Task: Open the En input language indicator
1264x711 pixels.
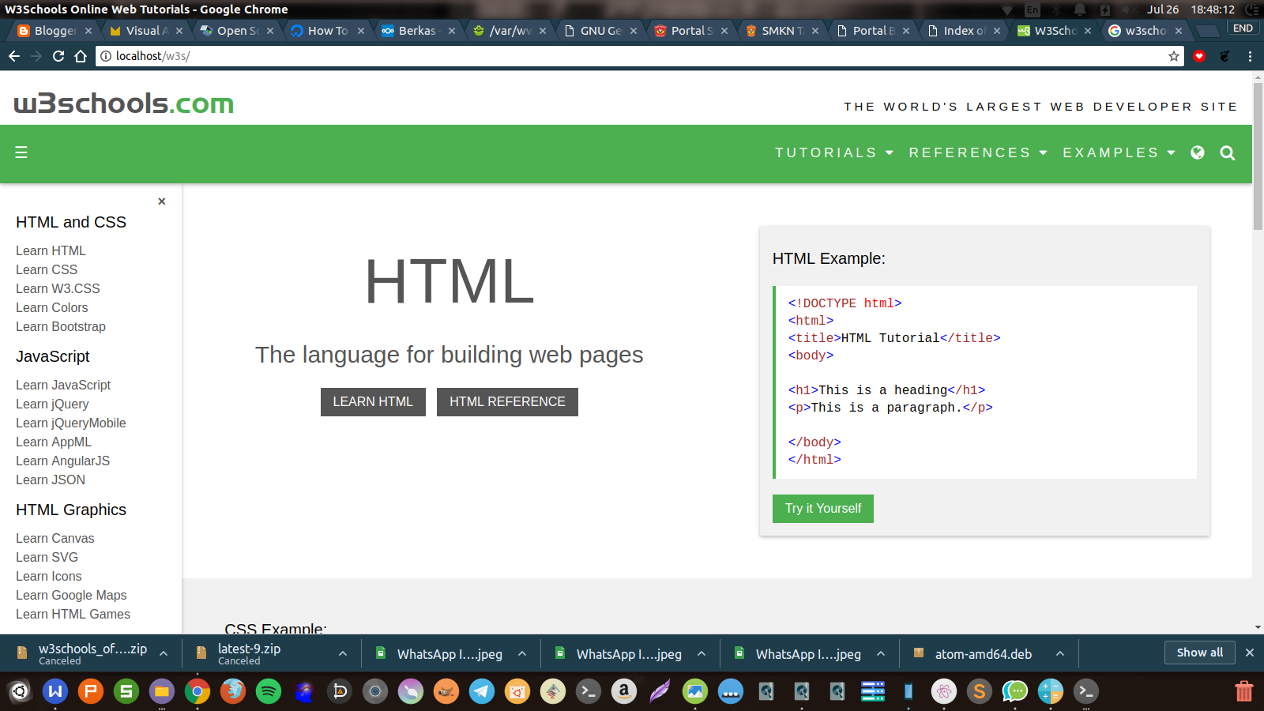Action: point(1033,9)
